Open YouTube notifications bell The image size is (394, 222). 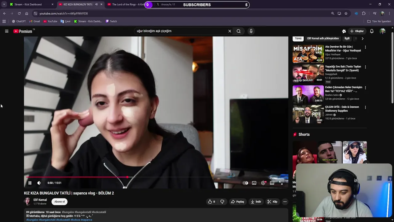pyautogui.click(x=372, y=31)
